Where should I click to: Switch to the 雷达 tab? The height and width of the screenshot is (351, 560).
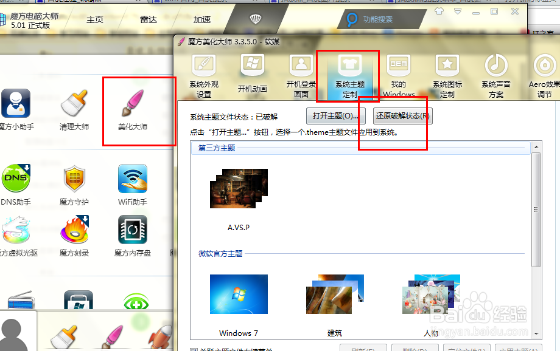pyautogui.click(x=149, y=19)
